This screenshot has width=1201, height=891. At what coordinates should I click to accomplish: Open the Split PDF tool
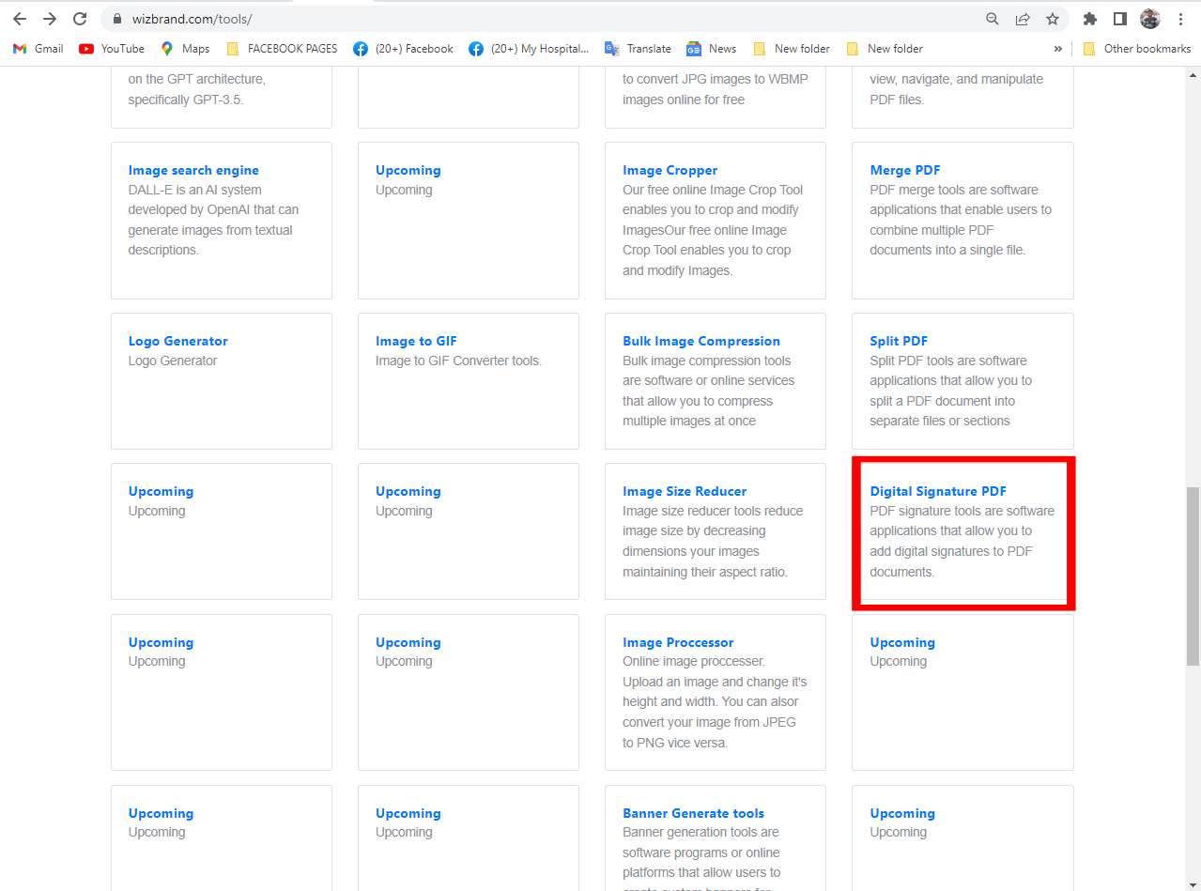coord(898,340)
